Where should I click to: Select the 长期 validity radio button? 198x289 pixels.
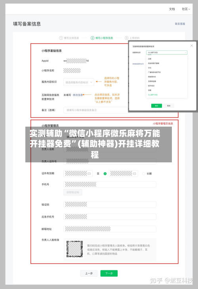[x=144, y=173]
